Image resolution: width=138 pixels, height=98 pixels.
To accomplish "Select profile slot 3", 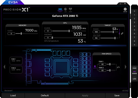I will pos(134,22).
